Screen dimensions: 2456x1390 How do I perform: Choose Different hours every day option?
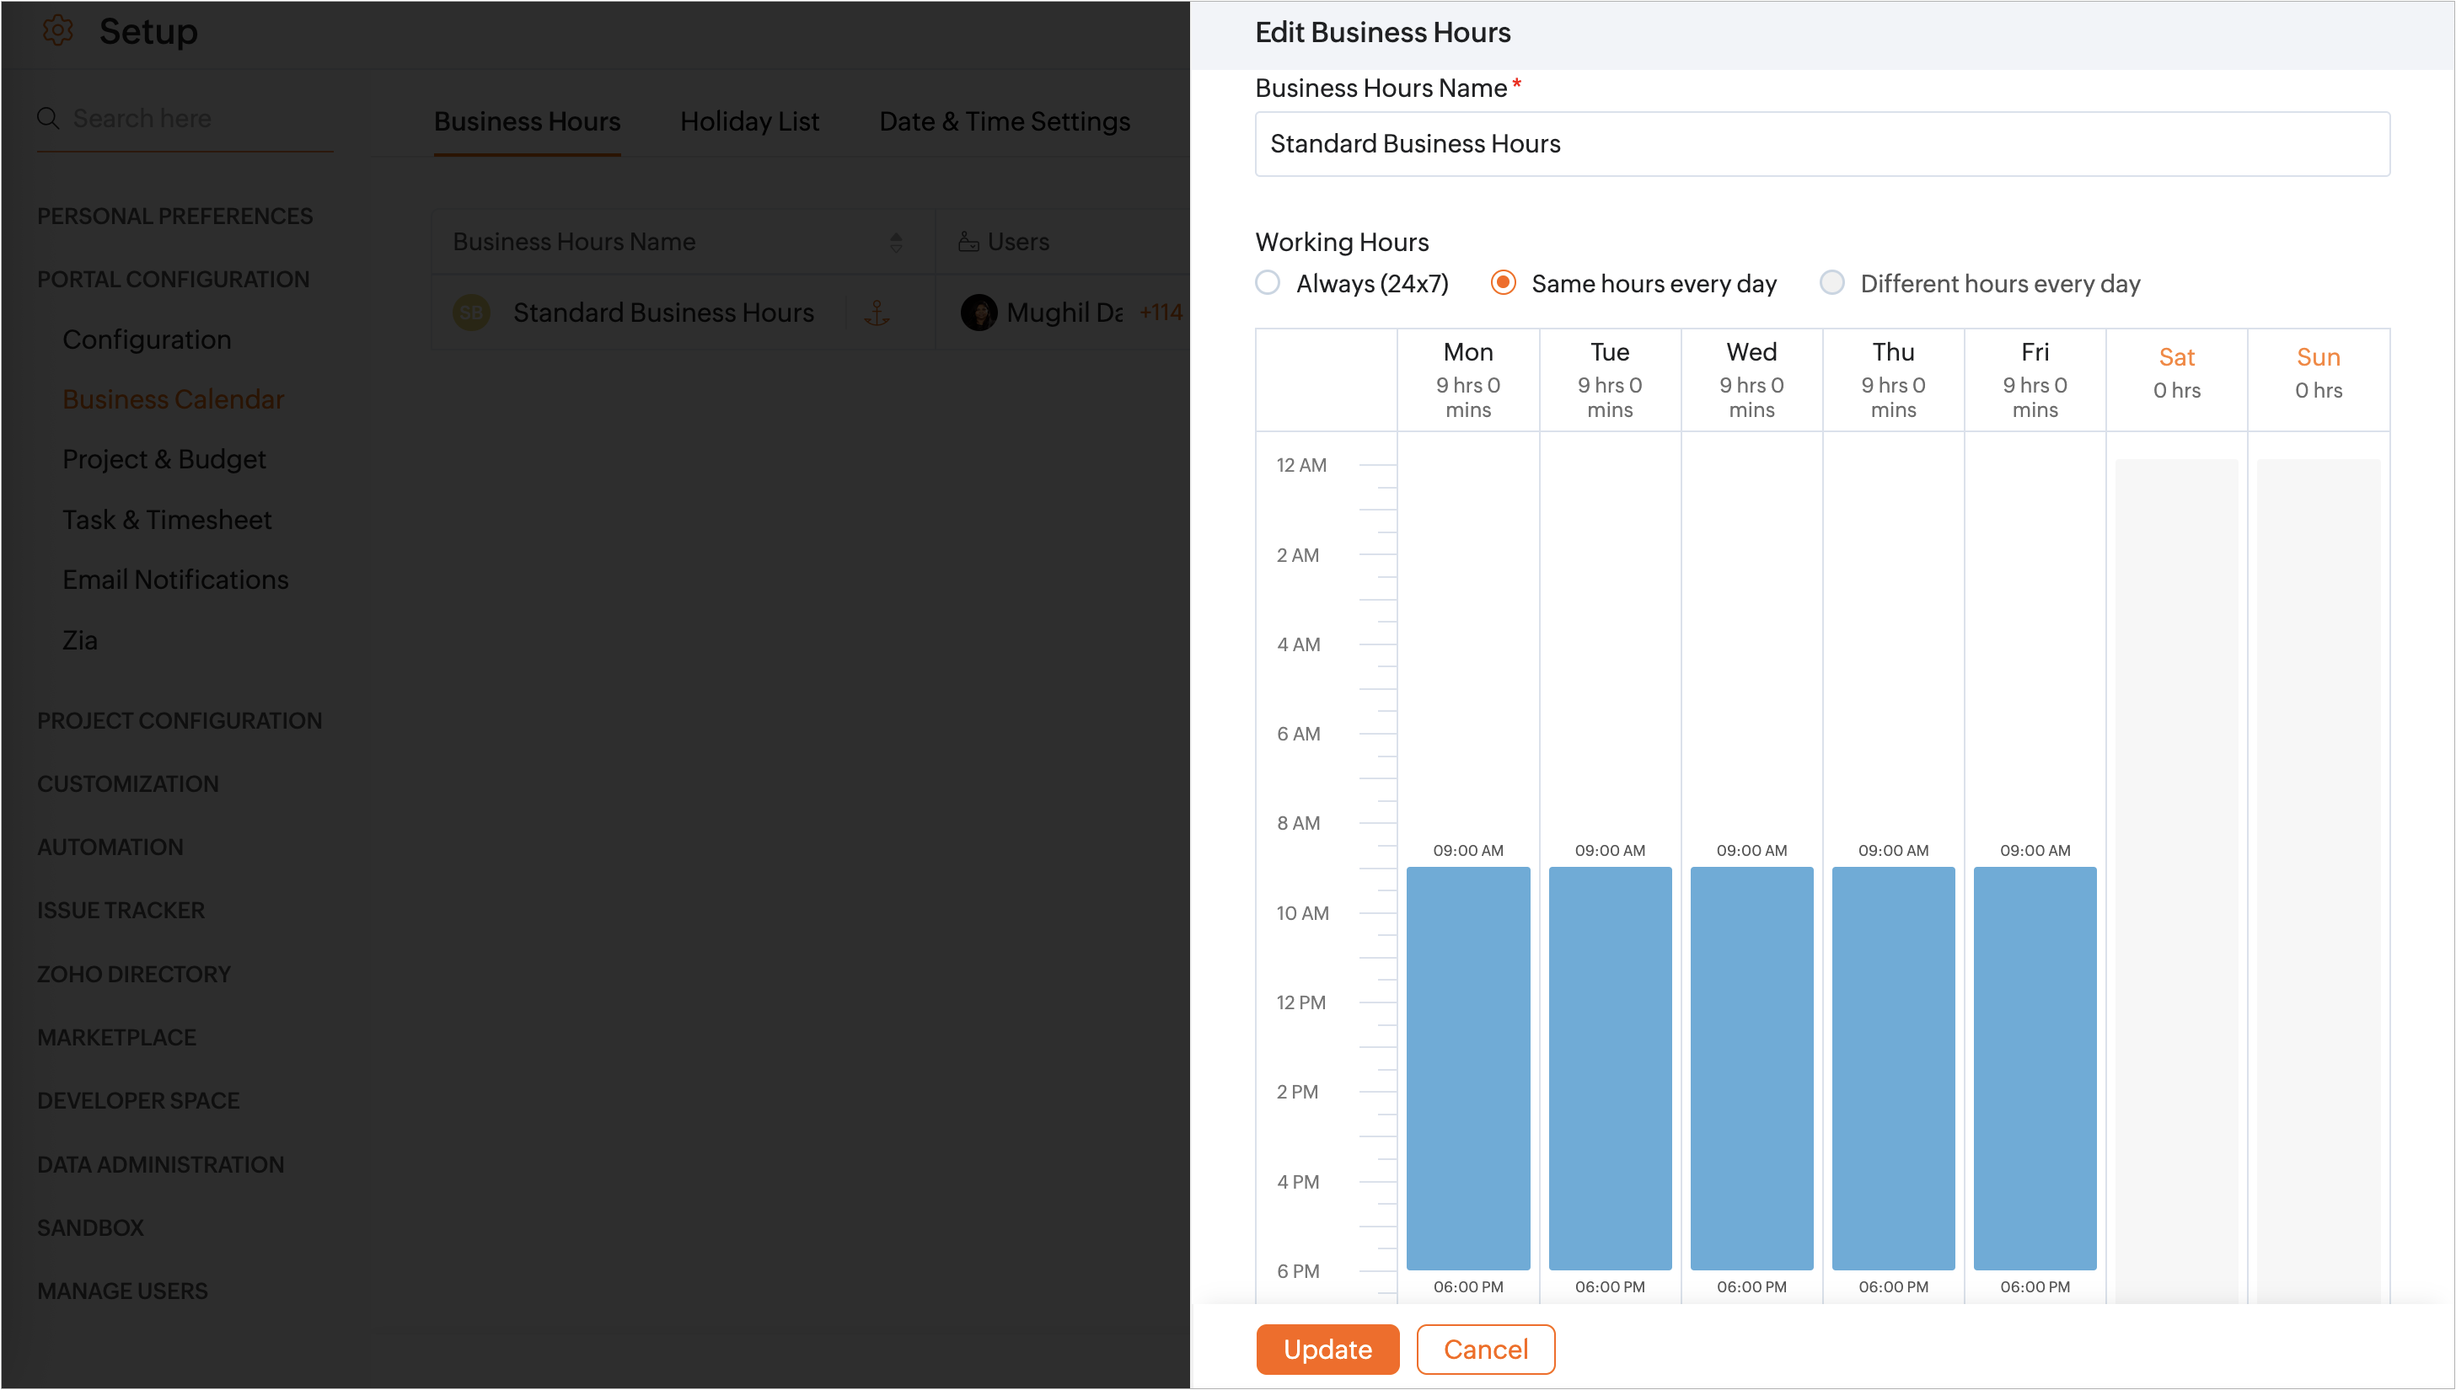1831,282
